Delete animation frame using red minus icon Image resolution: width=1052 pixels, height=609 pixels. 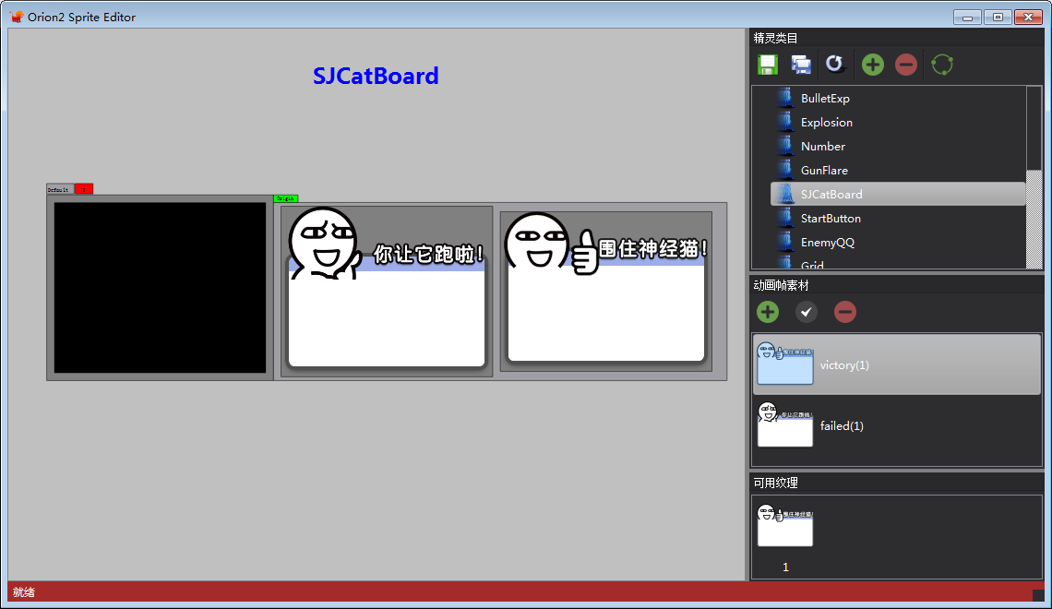coord(845,312)
